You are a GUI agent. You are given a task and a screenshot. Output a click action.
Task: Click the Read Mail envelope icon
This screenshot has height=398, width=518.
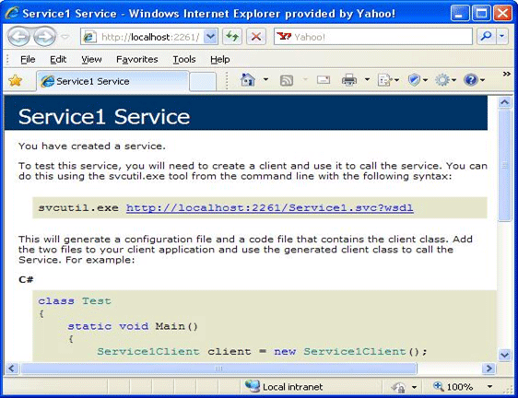(324, 79)
